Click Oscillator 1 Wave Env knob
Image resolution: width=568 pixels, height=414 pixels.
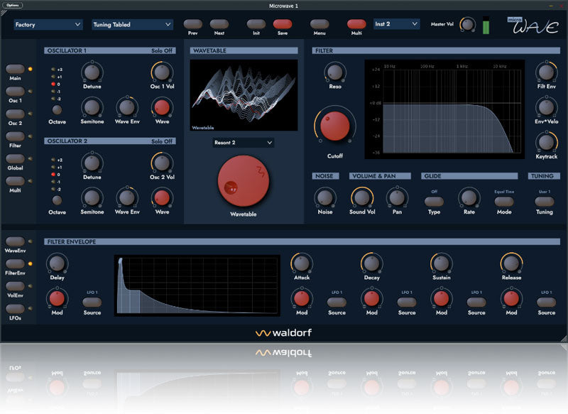[x=127, y=107]
